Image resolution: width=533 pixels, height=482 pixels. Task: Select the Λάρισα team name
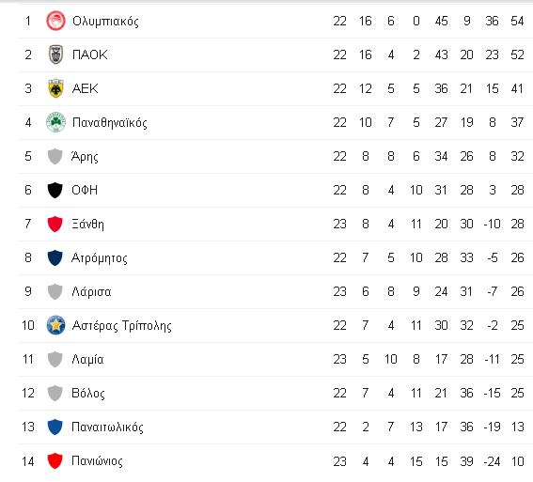click(91, 292)
